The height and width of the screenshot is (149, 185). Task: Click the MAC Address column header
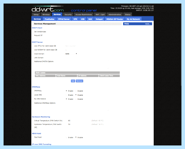coord(45,76)
